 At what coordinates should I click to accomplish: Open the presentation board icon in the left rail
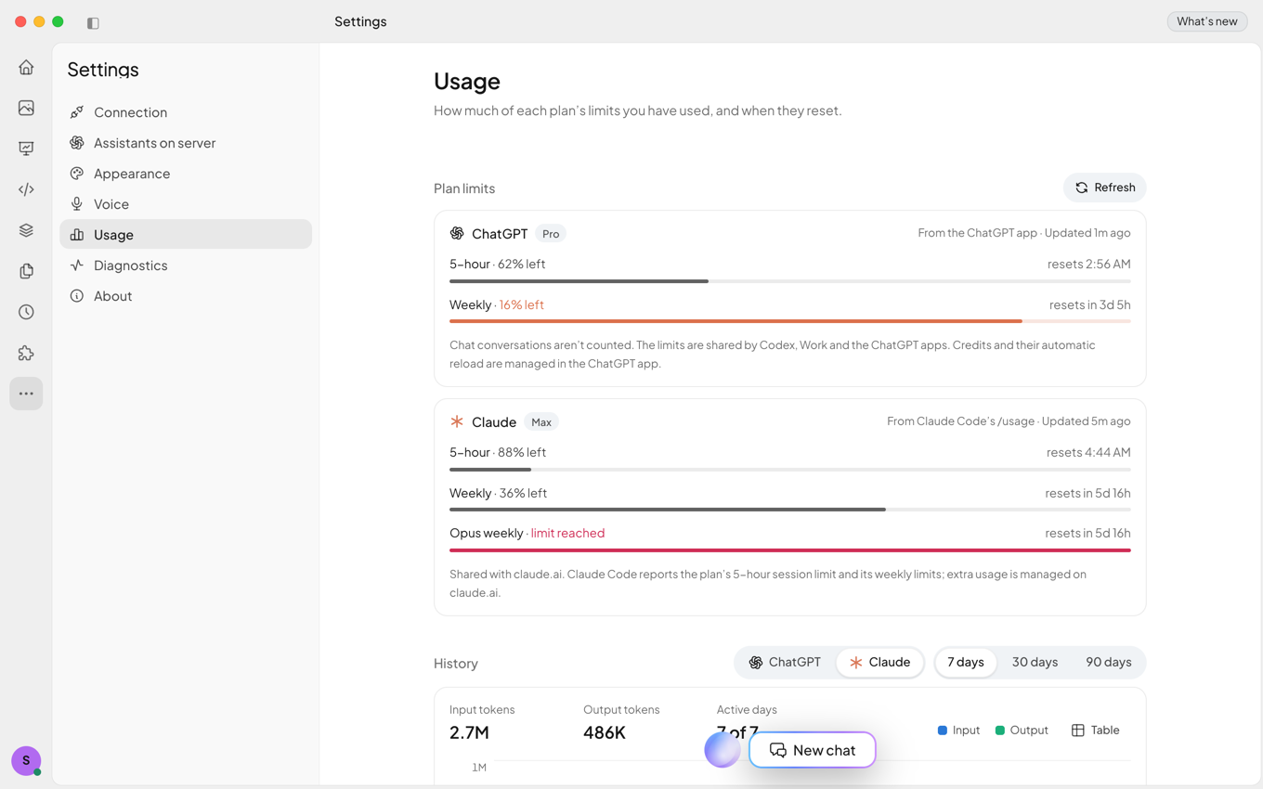coord(26,149)
